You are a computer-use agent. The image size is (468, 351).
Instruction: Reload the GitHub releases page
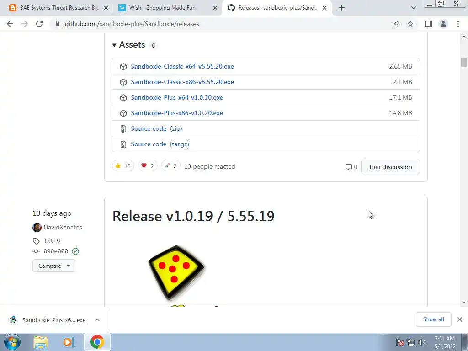[x=39, y=24]
